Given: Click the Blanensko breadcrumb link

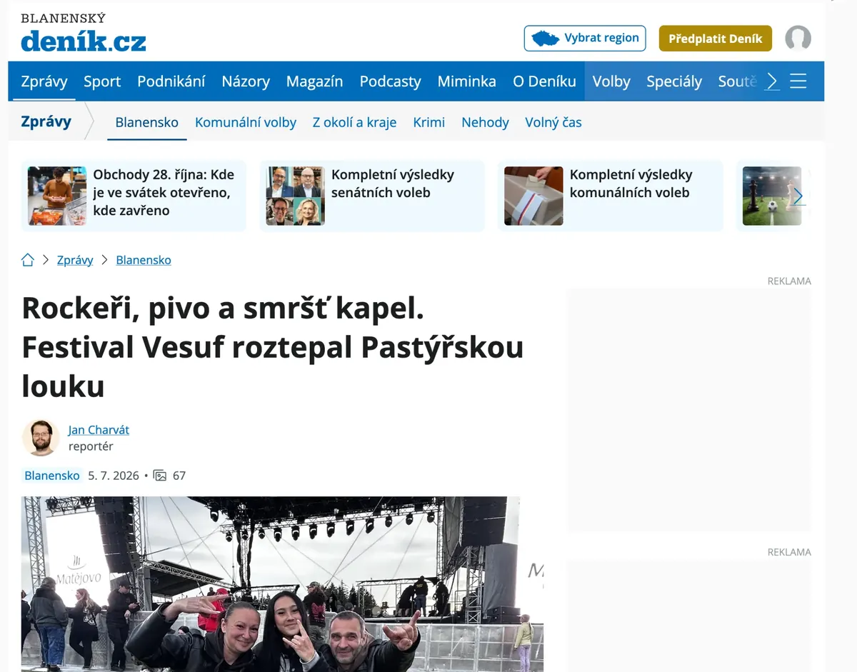Looking at the screenshot, I should pos(144,260).
